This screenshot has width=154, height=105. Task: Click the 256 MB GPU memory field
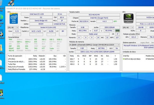(x=141, y=27)
